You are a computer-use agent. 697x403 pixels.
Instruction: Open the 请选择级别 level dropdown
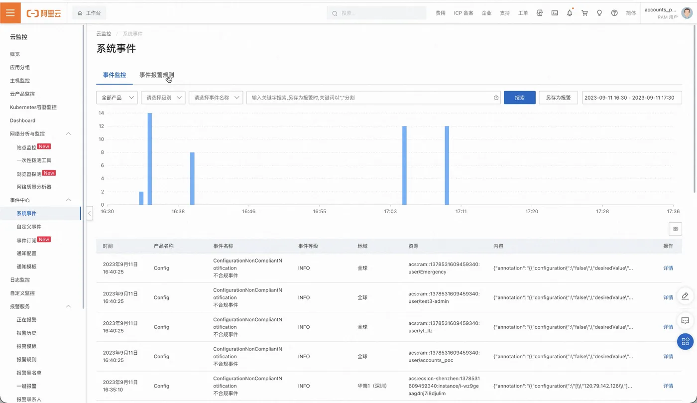(163, 98)
